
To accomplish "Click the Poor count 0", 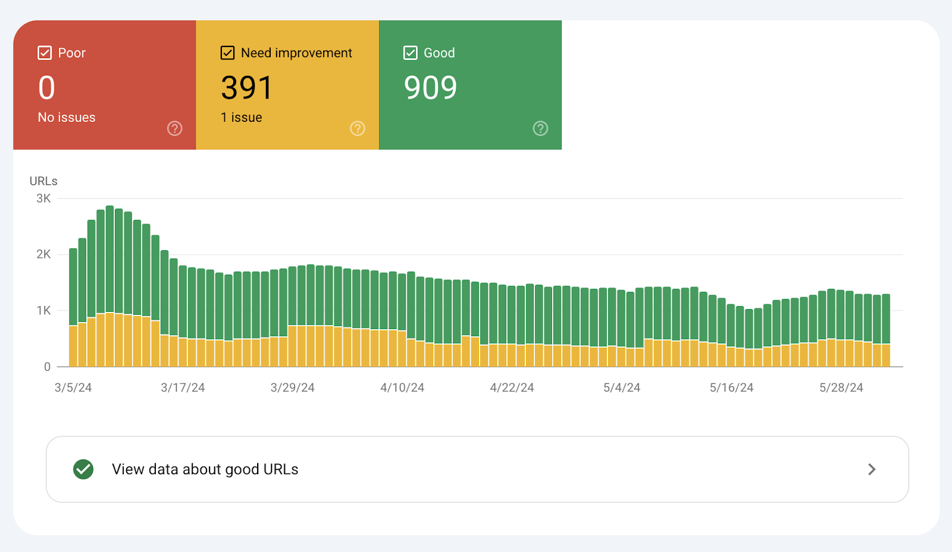I will [46, 88].
